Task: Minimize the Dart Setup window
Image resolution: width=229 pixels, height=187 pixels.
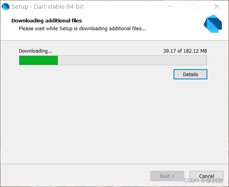Action: point(171,6)
